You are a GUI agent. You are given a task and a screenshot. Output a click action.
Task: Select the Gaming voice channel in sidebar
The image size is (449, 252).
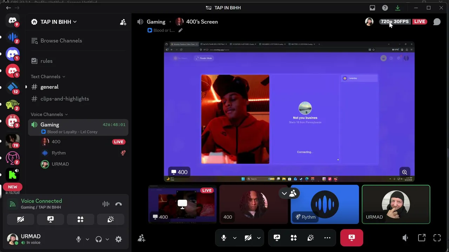[78, 125]
